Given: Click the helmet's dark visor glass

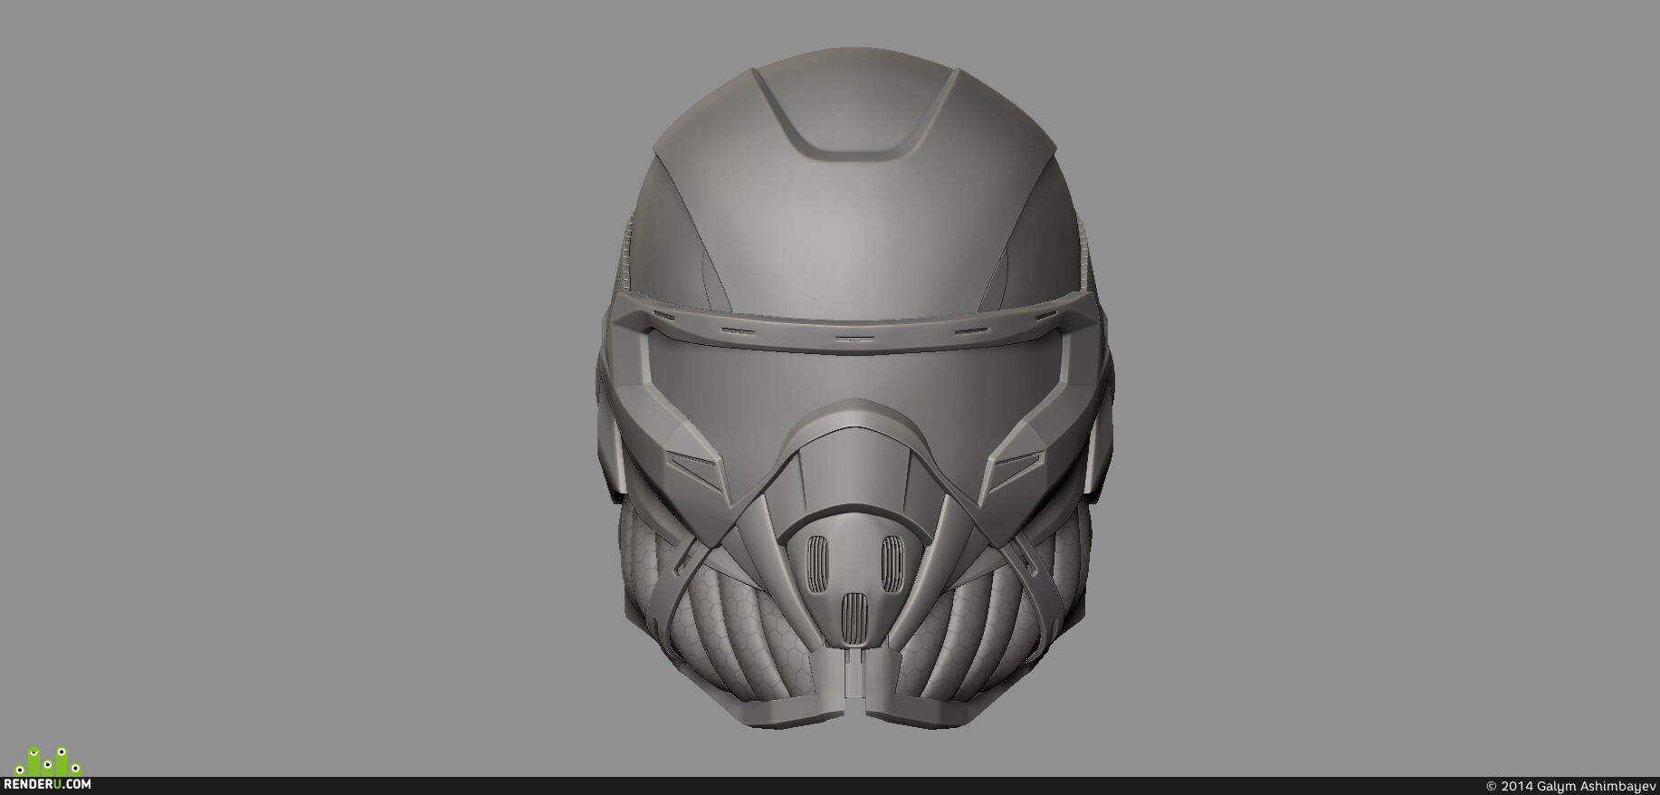Looking at the screenshot, I should (851, 380).
